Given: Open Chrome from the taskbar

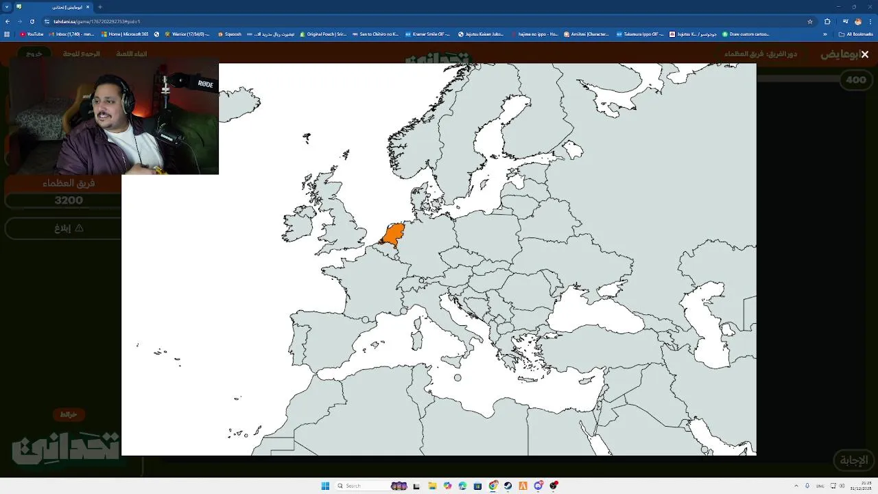Looking at the screenshot, I should pos(493,486).
